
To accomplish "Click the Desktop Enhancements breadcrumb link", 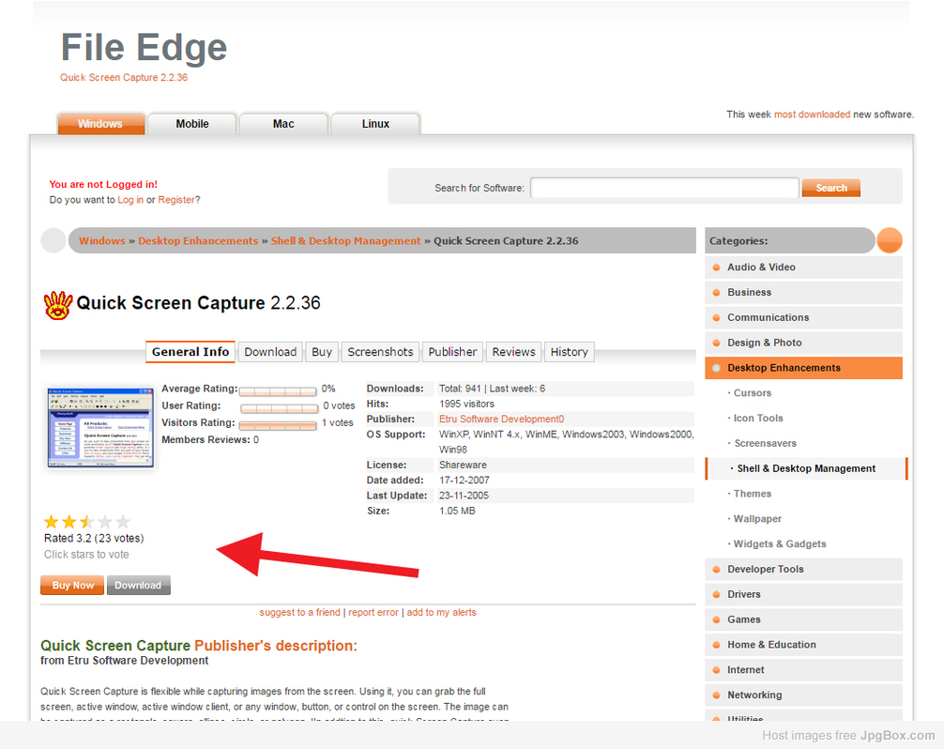I will 198,241.
